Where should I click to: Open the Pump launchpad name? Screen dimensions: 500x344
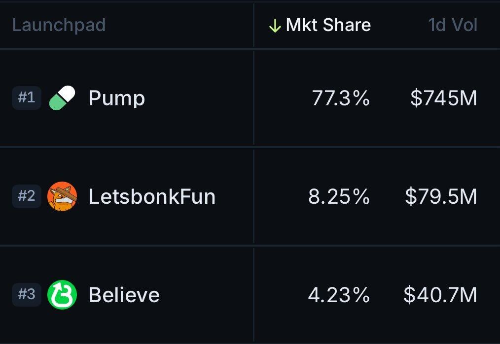point(117,98)
